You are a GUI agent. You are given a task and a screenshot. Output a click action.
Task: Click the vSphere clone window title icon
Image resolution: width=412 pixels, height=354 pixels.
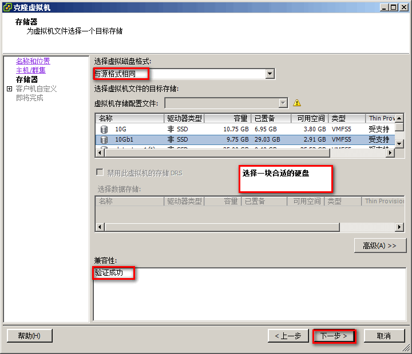(x=7, y=7)
